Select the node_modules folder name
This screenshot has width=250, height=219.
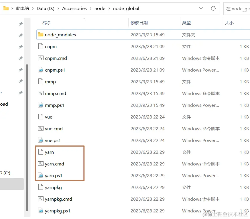click(60, 35)
